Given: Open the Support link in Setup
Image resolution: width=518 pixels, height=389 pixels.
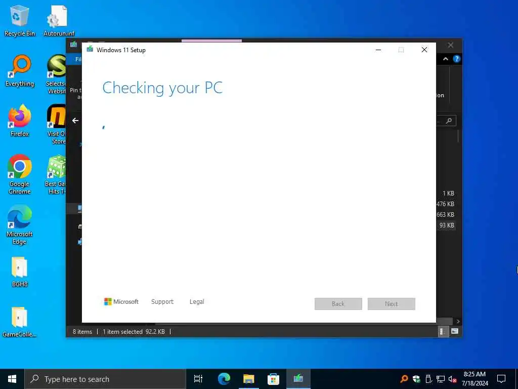Looking at the screenshot, I should (162, 302).
